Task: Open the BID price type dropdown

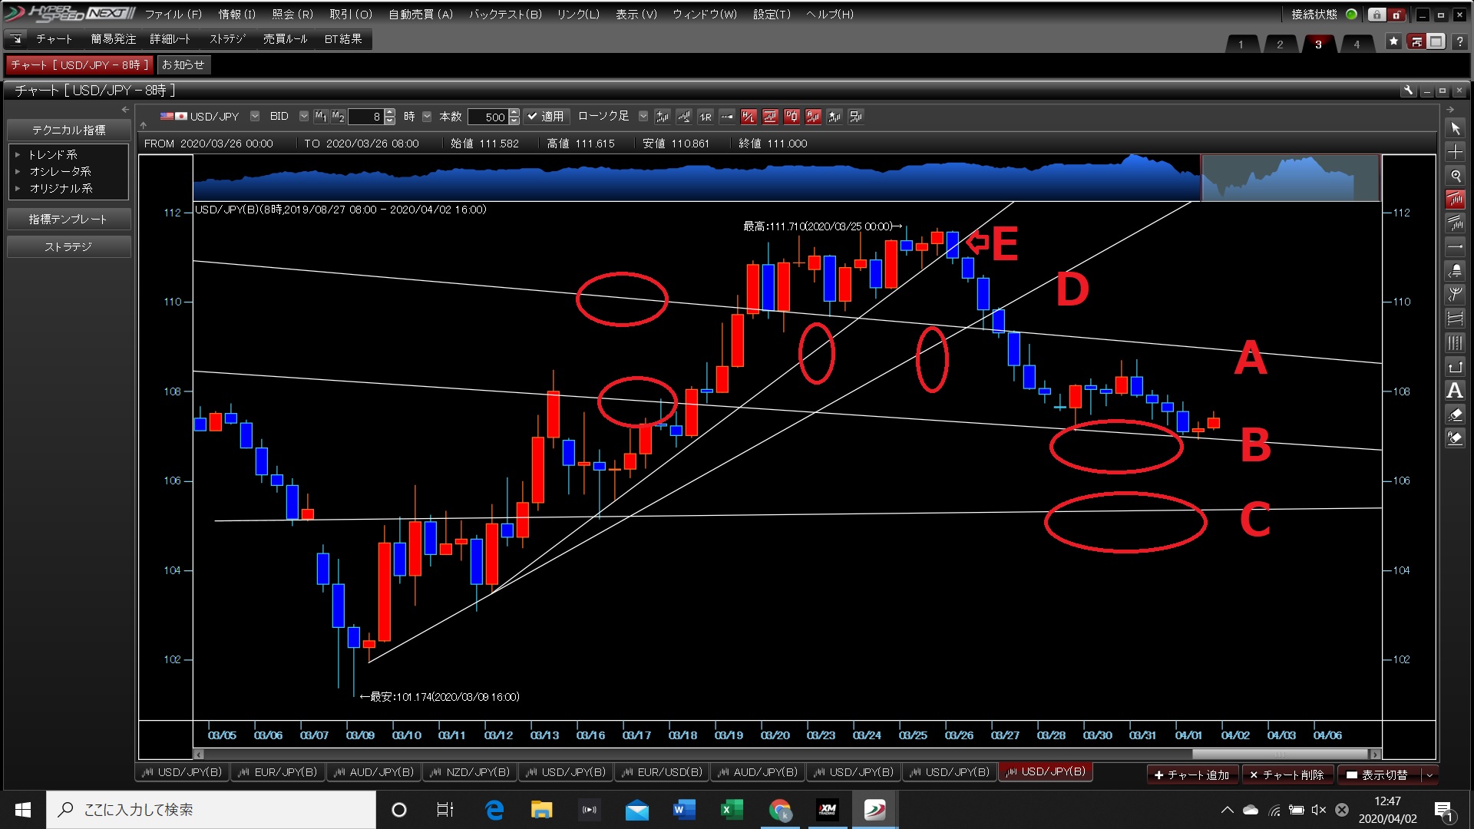Action: [304, 117]
